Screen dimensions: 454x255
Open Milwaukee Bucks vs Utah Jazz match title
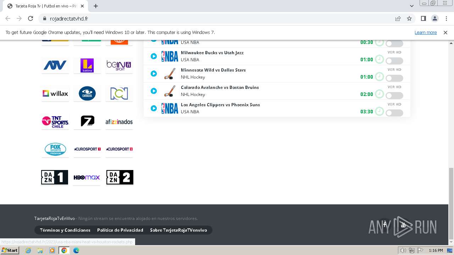point(212,52)
